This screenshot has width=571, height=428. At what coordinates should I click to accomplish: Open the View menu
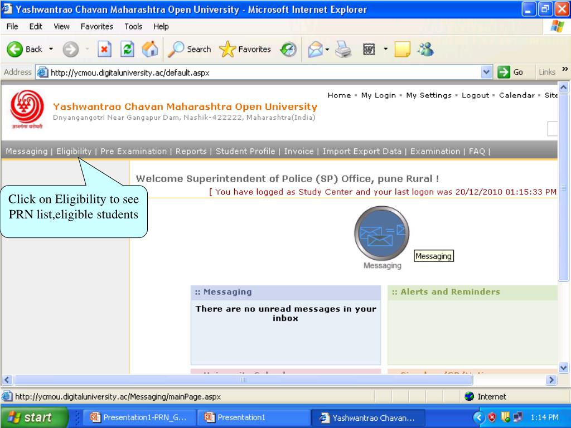61,27
